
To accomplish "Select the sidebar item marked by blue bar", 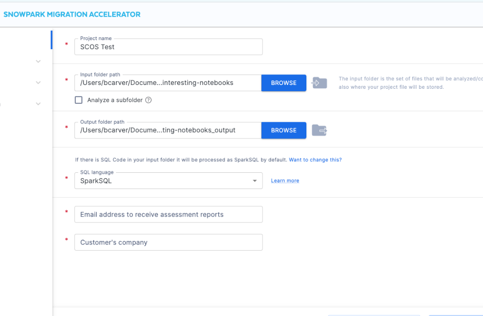I will (x=26, y=40).
